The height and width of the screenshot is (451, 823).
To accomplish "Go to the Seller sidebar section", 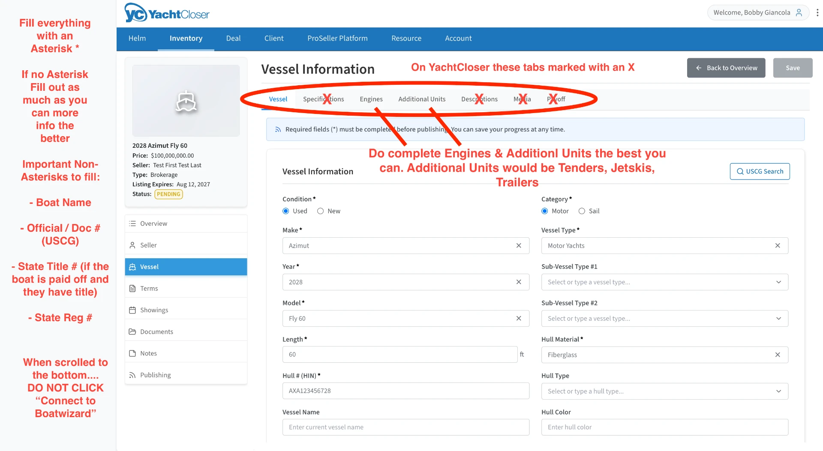I will tap(186, 245).
